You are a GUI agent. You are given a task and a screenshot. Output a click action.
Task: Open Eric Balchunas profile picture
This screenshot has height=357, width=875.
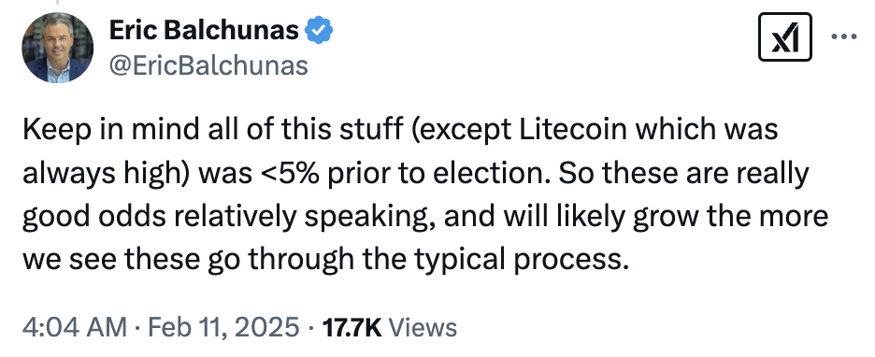click(57, 48)
